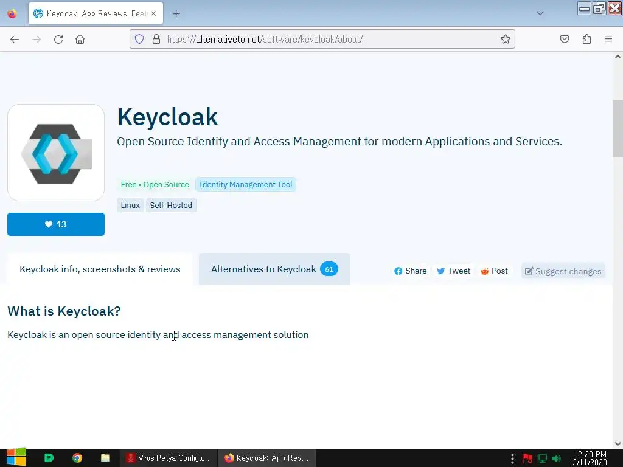The width and height of the screenshot is (623, 467).
Task: Click the Keycloak description sentence
Action: pos(158,335)
